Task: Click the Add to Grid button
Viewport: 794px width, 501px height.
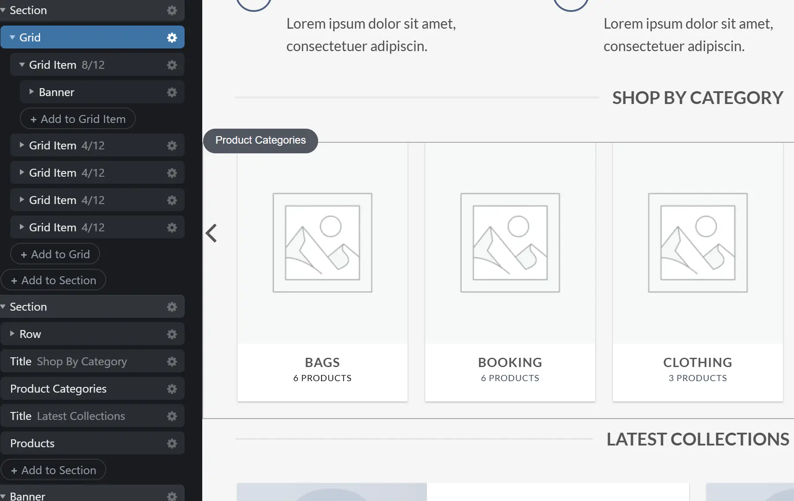Action: point(55,254)
